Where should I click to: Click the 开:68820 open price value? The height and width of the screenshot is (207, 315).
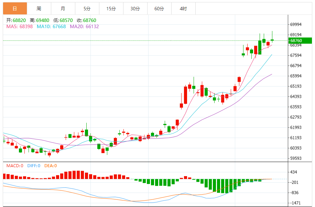(x=16, y=20)
